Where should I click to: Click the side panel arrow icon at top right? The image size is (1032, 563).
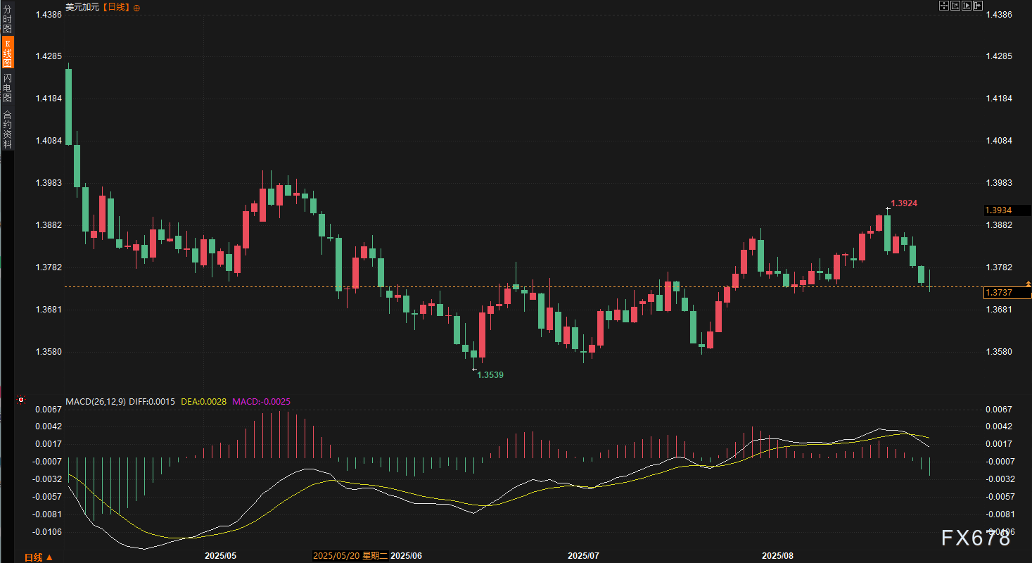pos(978,6)
